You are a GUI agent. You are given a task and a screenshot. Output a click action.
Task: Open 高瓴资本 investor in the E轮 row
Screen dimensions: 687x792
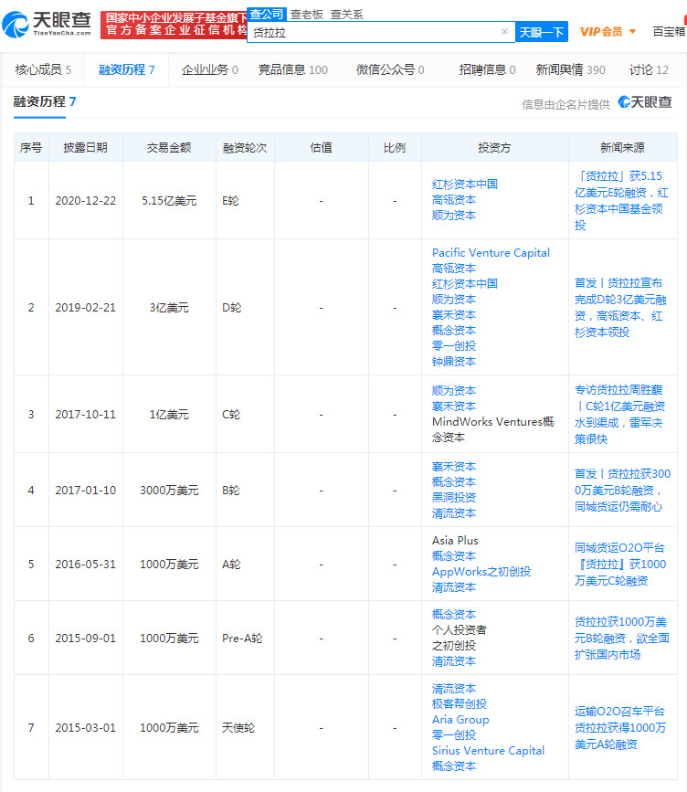pyautogui.click(x=454, y=199)
